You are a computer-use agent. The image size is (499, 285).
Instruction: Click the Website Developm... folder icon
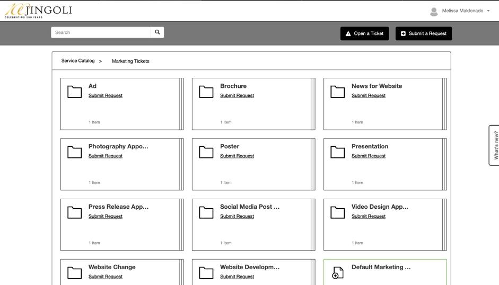pos(206,273)
